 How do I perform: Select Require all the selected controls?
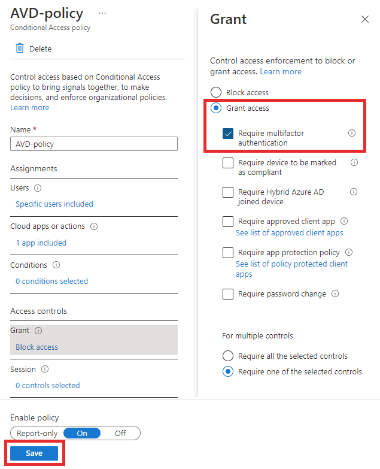pyautogui.click(x=228, y=356)
